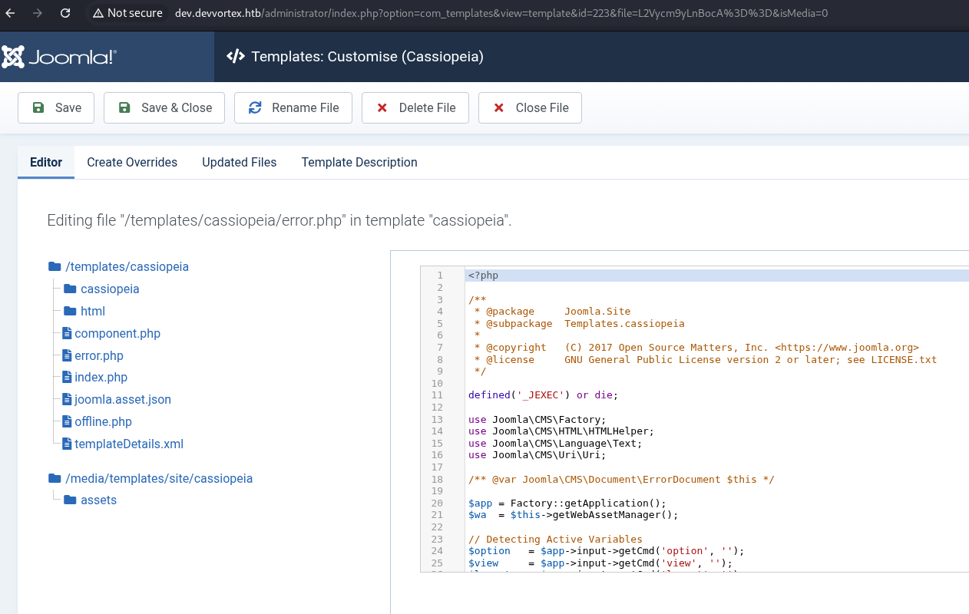Image resolution: width=969 pixels, height=614 pixels.
Task: Click the Joomla logo icon
Action: coord(13,57)
